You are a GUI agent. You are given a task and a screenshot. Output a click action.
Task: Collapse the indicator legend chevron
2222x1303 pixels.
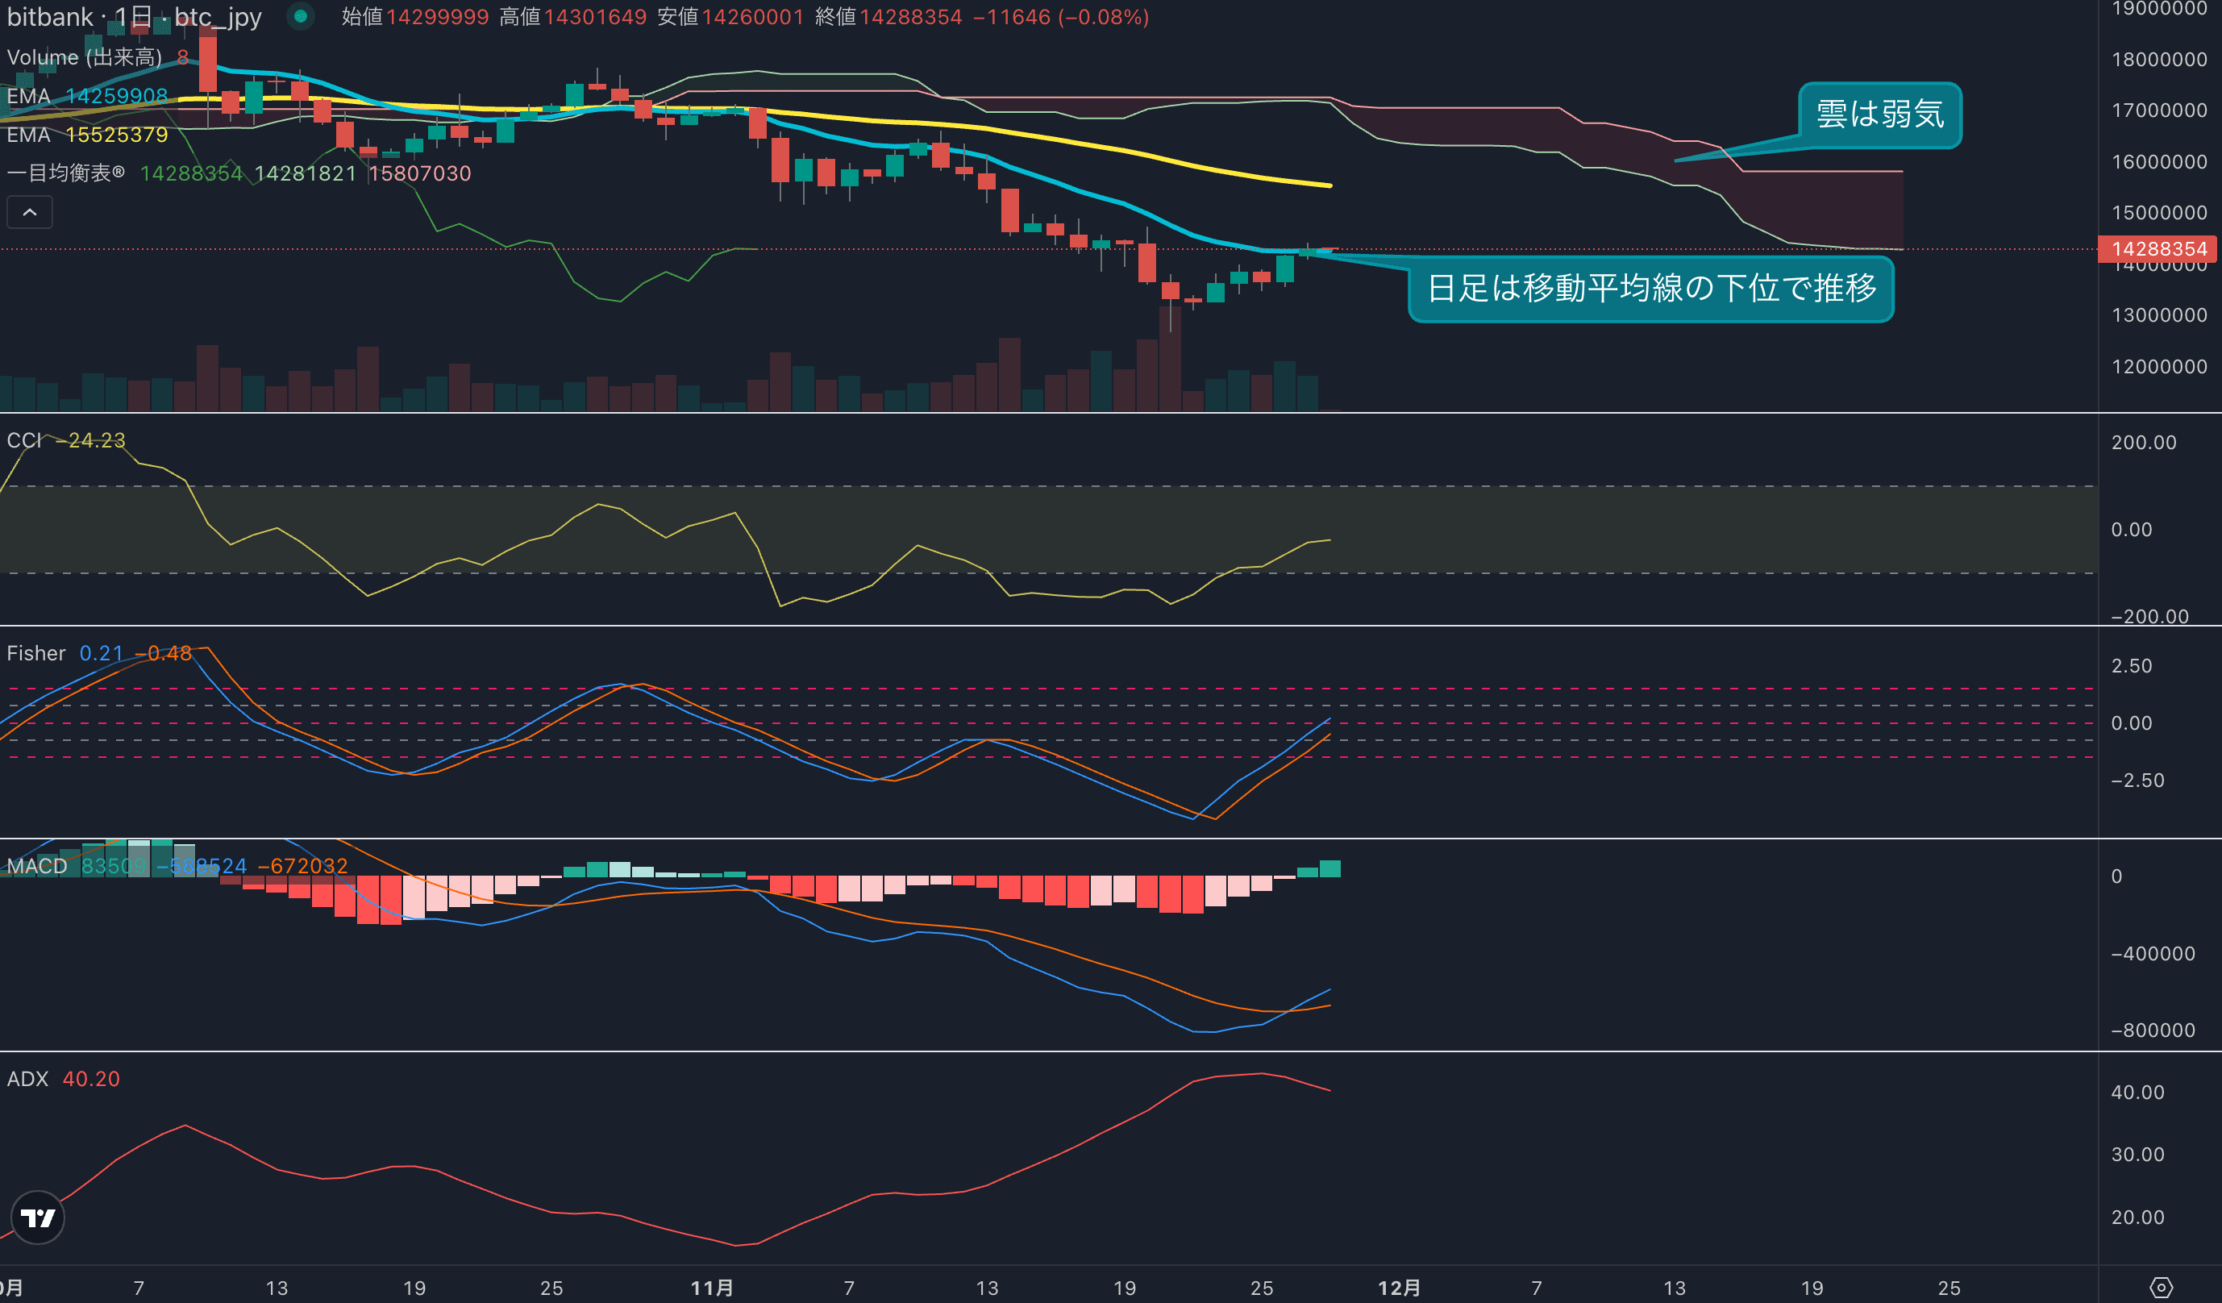tap(30, 213)
